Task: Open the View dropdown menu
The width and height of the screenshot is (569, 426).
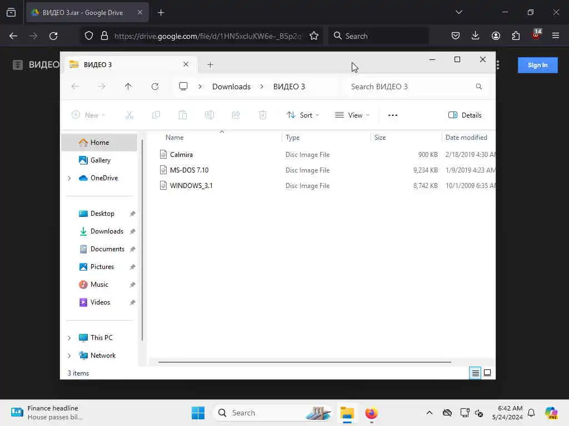Action: 352,115
